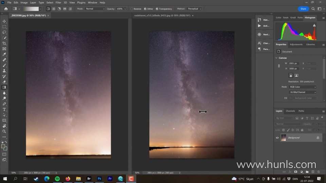Select the Eyedropper tool

(4, 54)
